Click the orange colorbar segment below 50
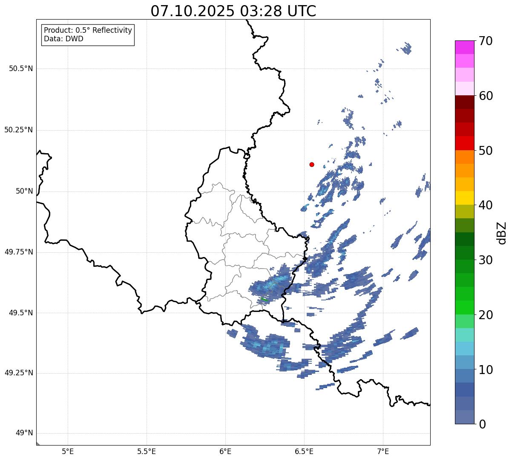Viewport: 512px width, 460px height. (x=465, y=157)
